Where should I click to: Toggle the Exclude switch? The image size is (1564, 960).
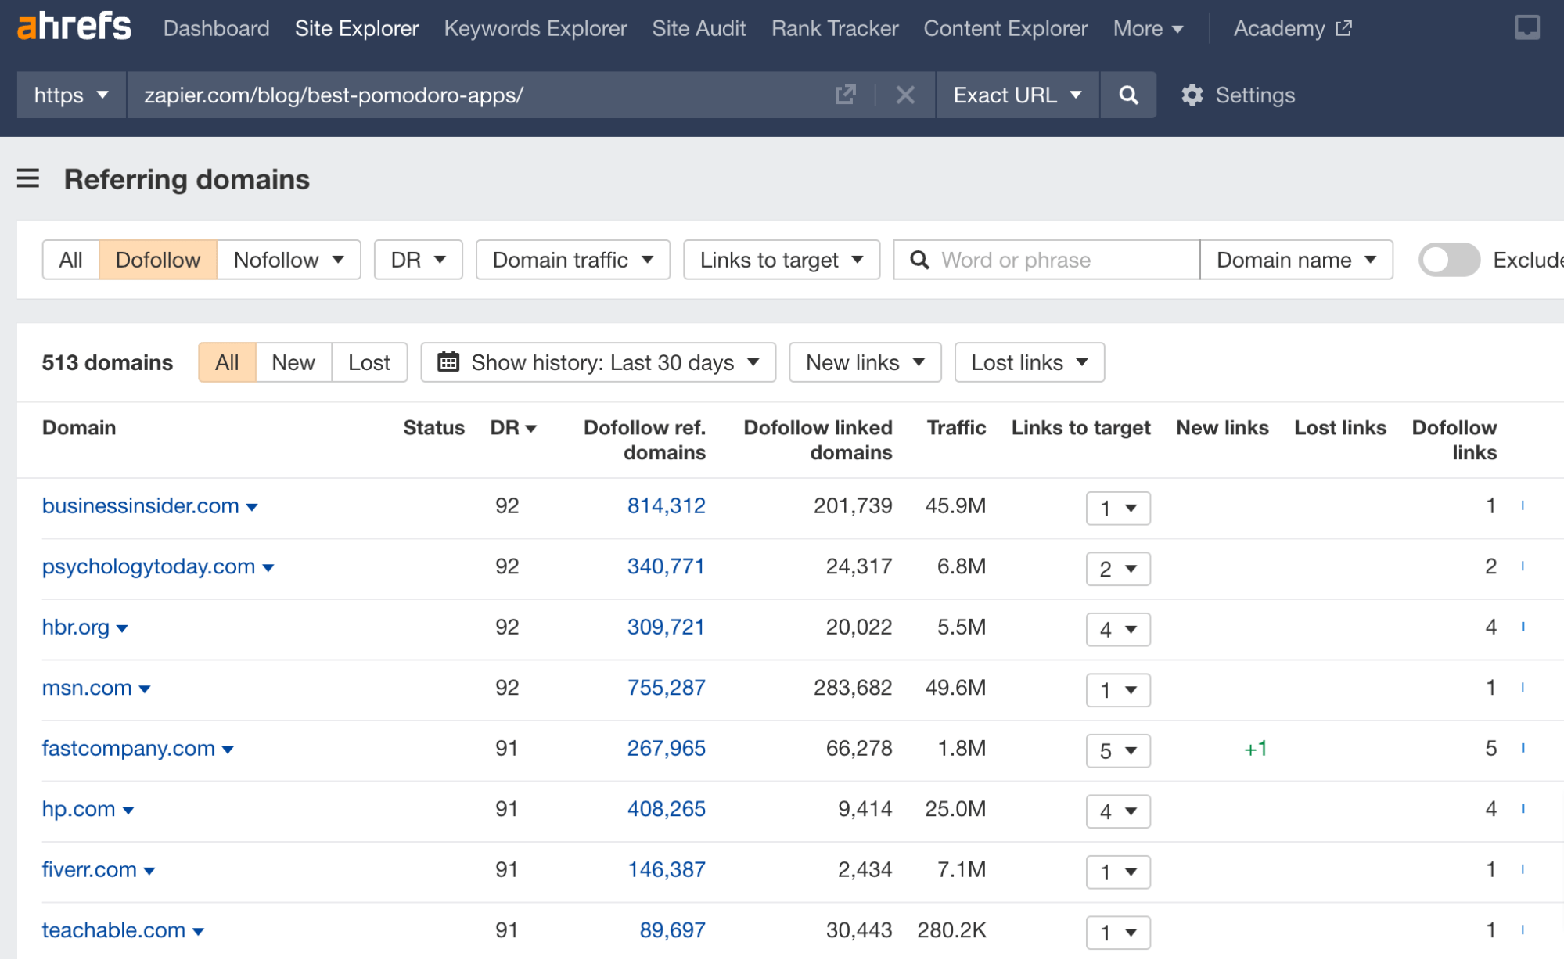point(1448,258)
